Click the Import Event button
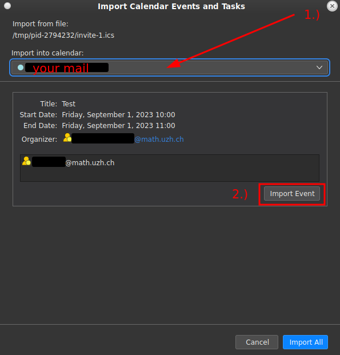Viewport: 340px width, 355px height. tap(292, 194)
